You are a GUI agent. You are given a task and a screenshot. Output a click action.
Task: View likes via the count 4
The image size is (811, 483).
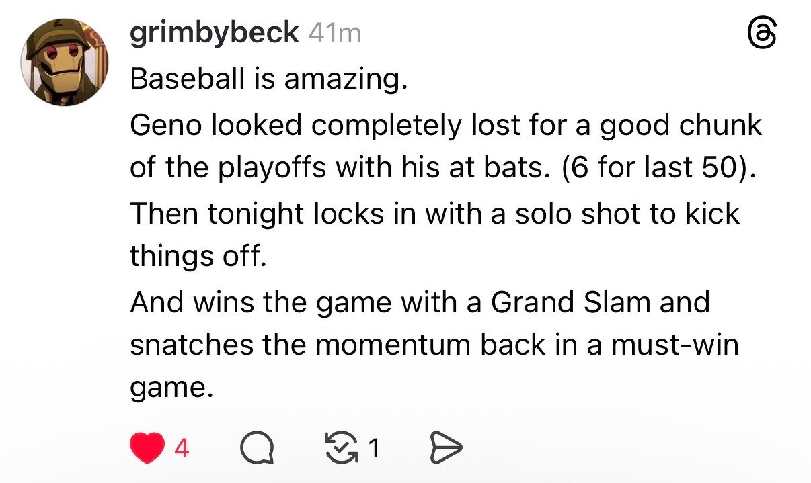[x=181, y=448]
